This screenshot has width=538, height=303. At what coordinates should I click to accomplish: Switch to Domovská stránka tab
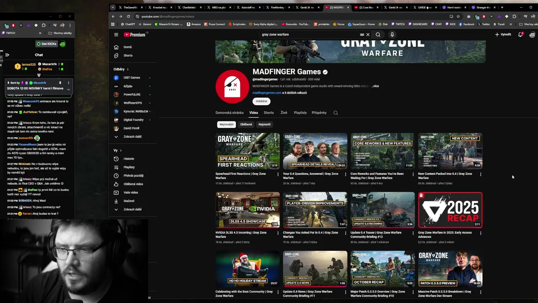tap(229, 113)
